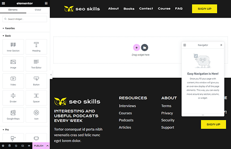
Task: Open the Books link in header
Action: pos(129,9)
